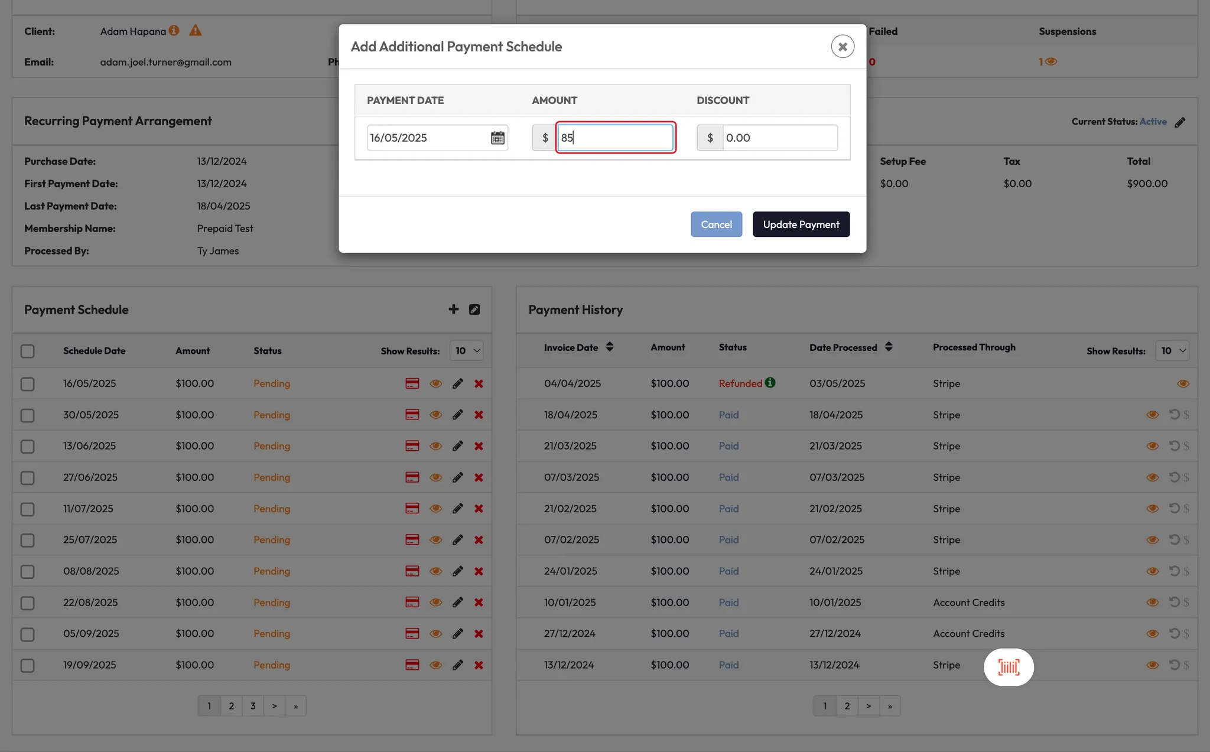Click the barcode scanner floating icon
This screenshot has width=1210, height=752.
point(1009,667)
